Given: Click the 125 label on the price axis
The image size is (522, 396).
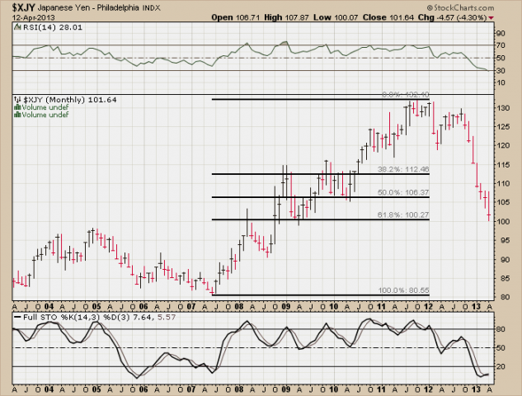Looking at the screenshot, I should [502, 126].
